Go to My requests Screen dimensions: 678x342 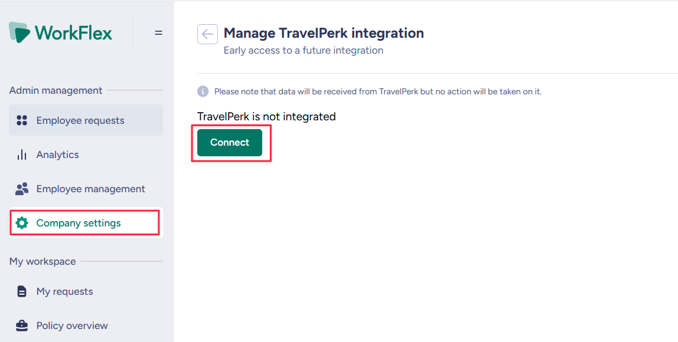point(86,291)
